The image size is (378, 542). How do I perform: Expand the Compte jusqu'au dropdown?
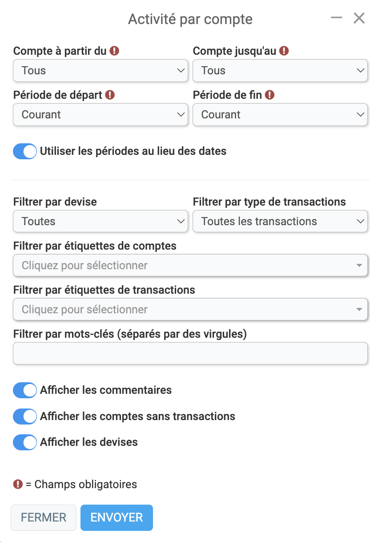coord(280,71)
